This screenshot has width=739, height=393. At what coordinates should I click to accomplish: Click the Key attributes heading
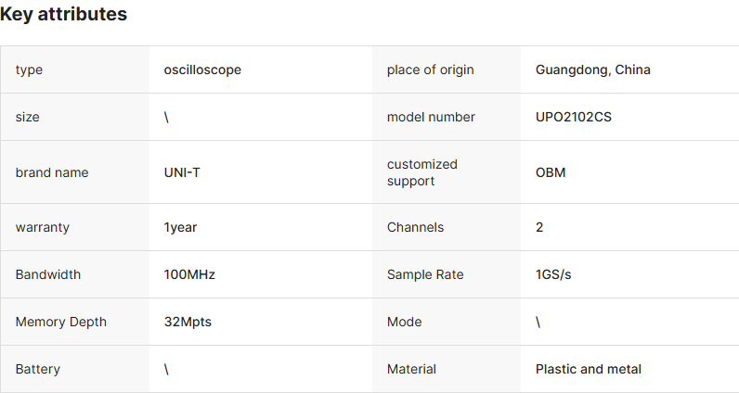(x=64, y=15)
